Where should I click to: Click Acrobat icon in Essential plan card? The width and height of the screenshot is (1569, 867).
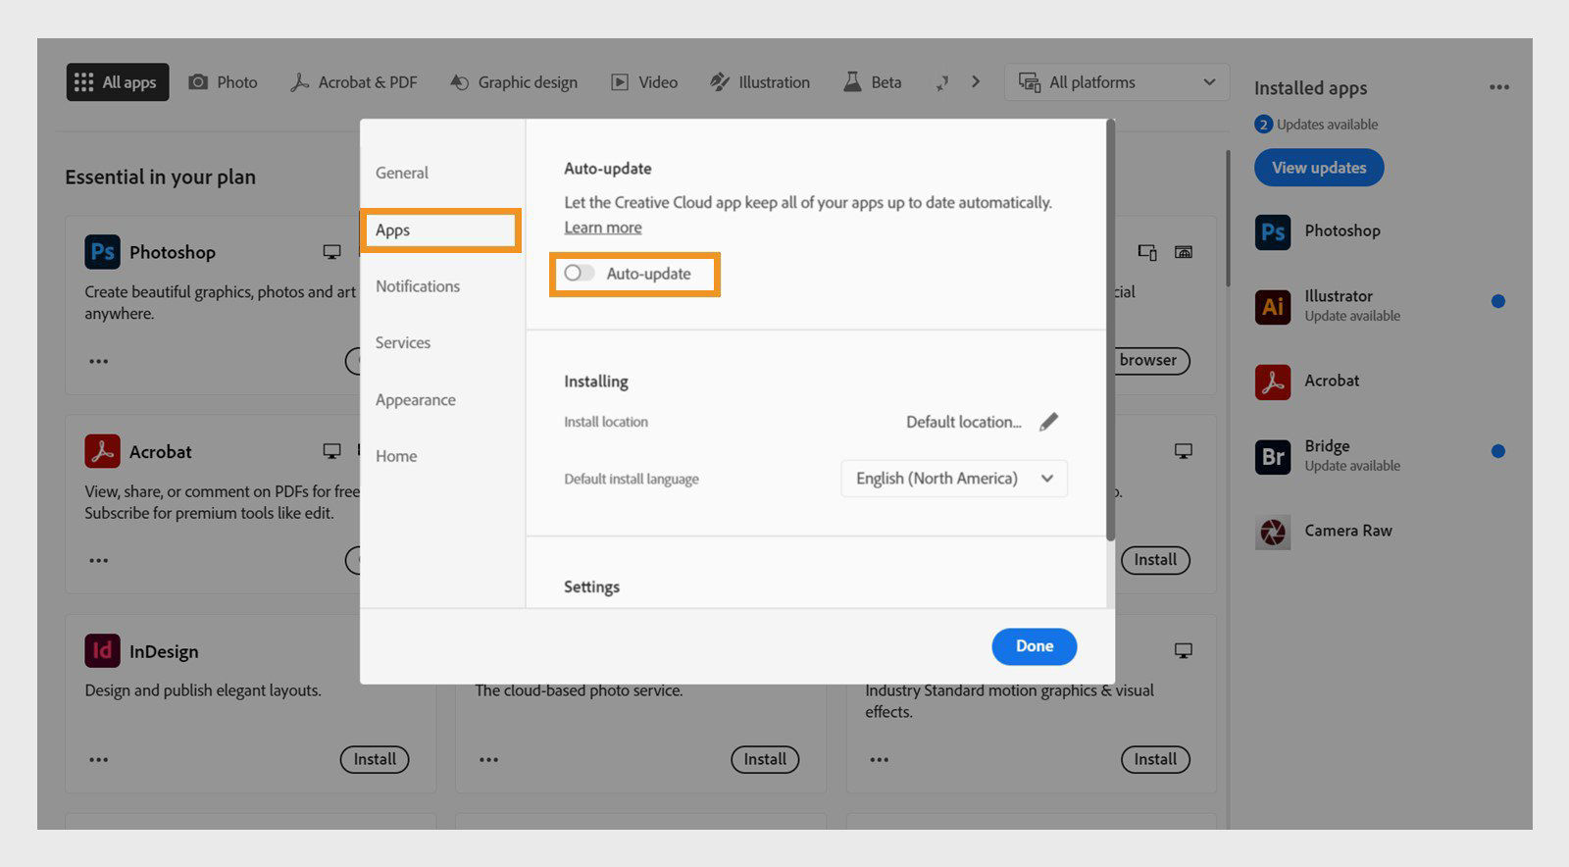pos(102,451)
